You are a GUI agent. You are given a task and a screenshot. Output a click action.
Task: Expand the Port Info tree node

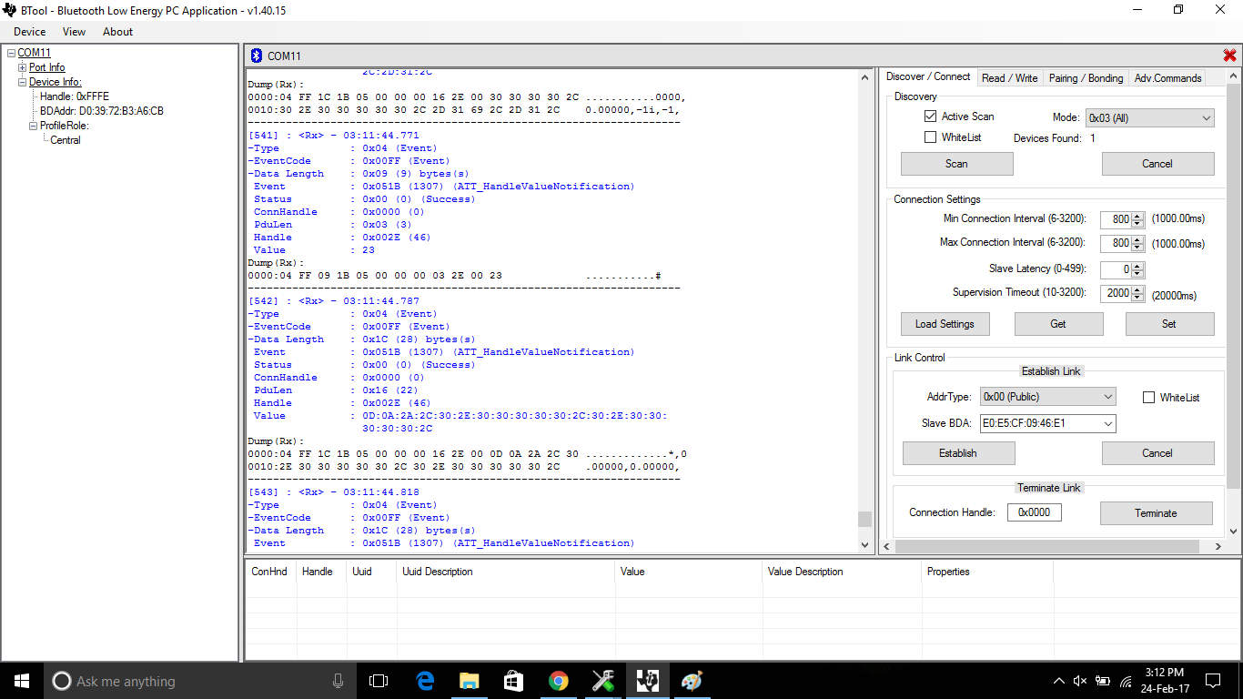[x=23, y=67]
